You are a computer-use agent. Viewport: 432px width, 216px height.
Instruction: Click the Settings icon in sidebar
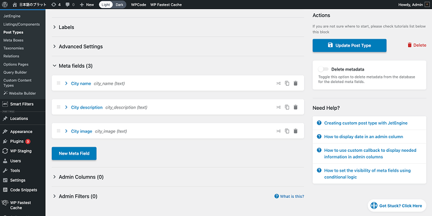[5, 180]
